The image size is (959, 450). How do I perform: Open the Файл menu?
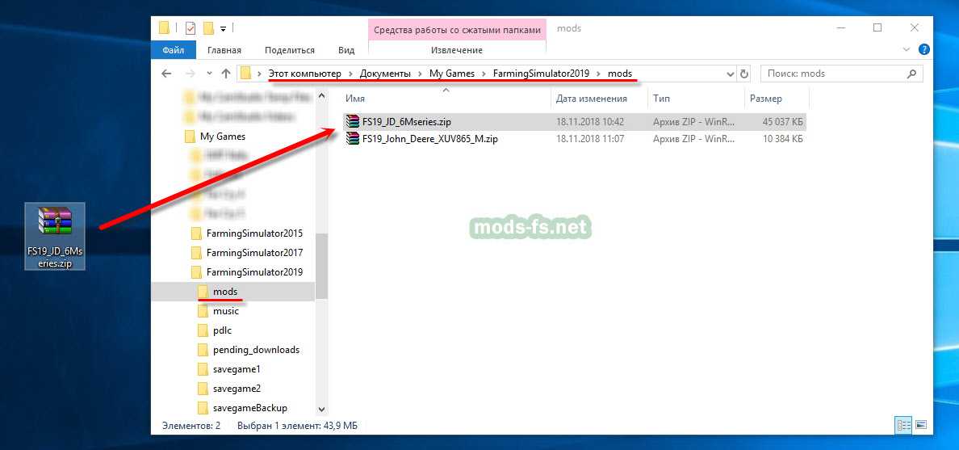(174, 50)
